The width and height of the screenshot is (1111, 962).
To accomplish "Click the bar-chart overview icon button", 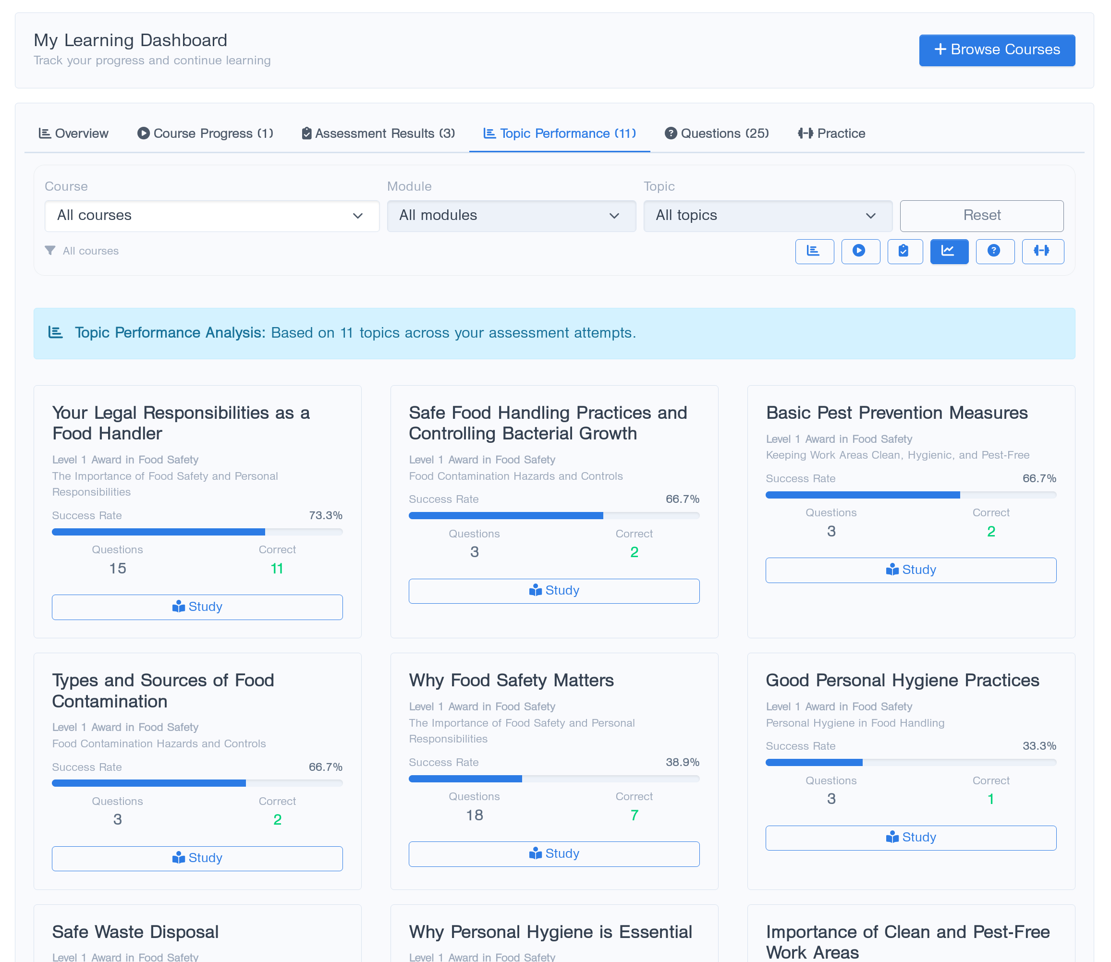I will click(x=814, y=251).
